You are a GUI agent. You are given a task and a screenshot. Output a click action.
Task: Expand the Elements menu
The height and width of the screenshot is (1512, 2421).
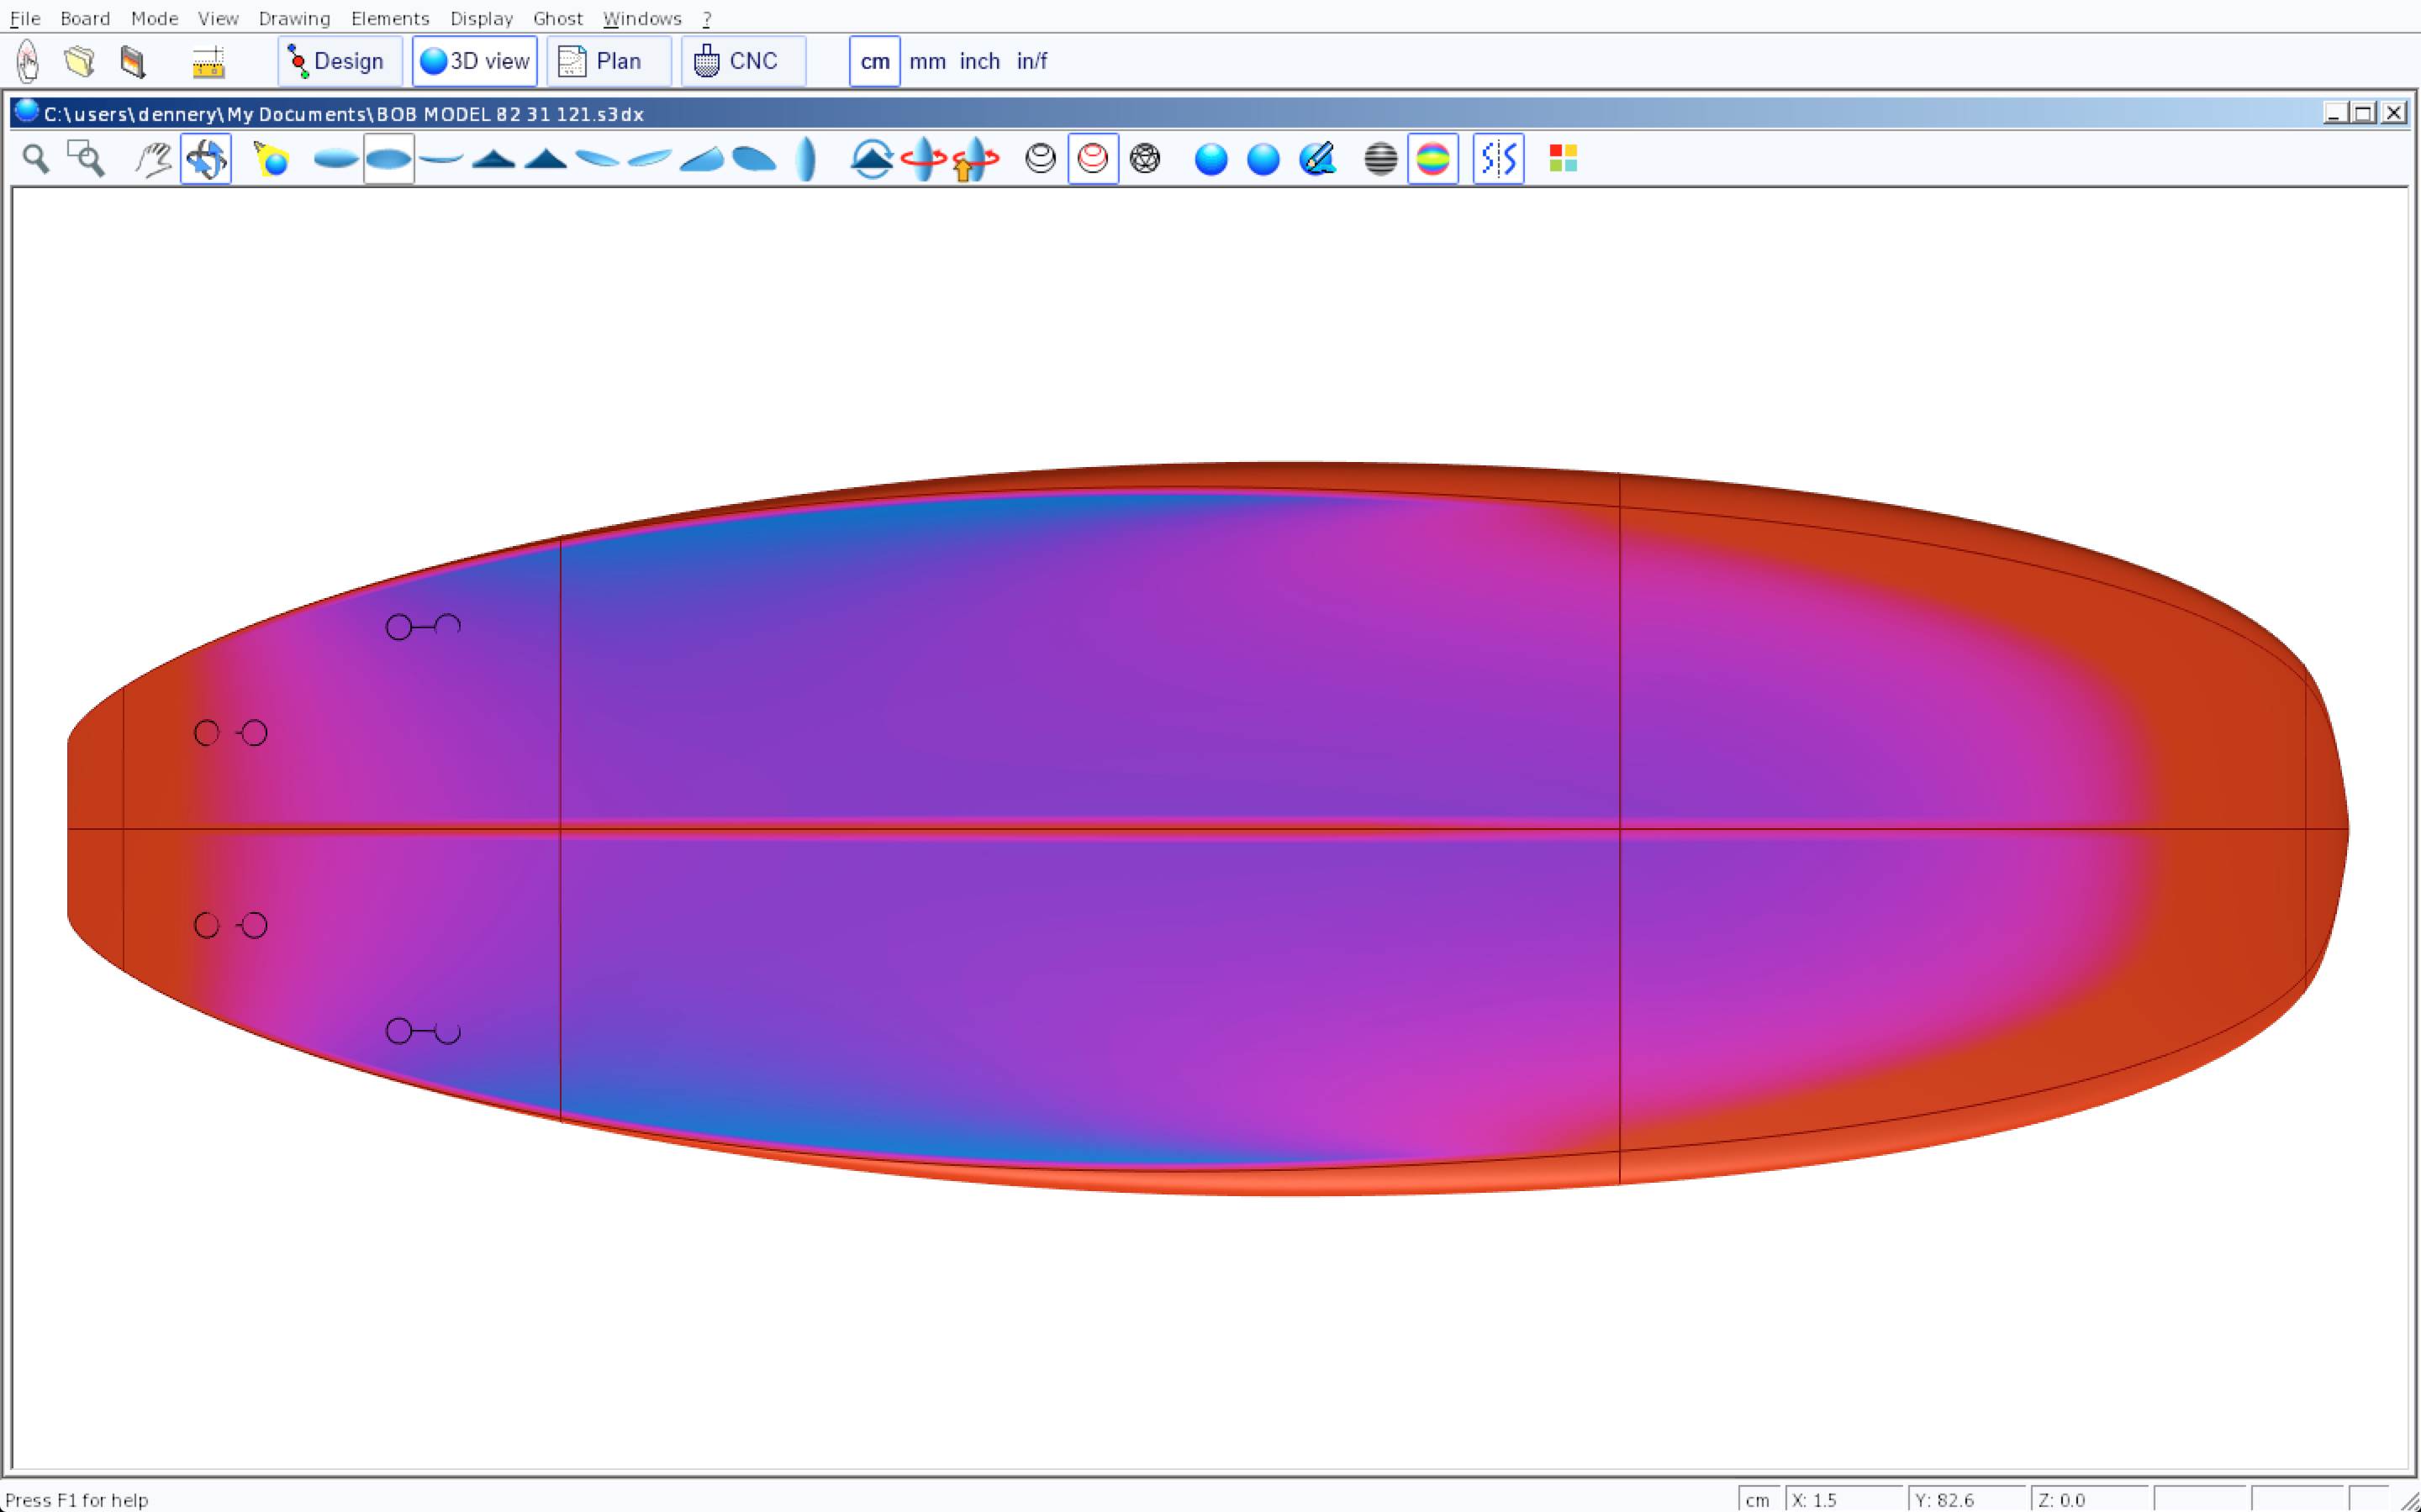coord(389,18)
